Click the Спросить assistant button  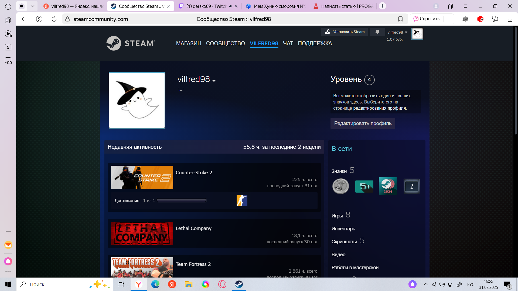click(427, 19)
